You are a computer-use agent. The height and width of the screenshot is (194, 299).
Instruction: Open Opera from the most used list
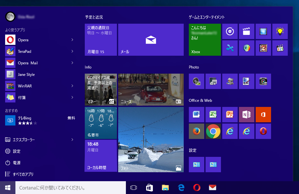[x=40, y=40]
